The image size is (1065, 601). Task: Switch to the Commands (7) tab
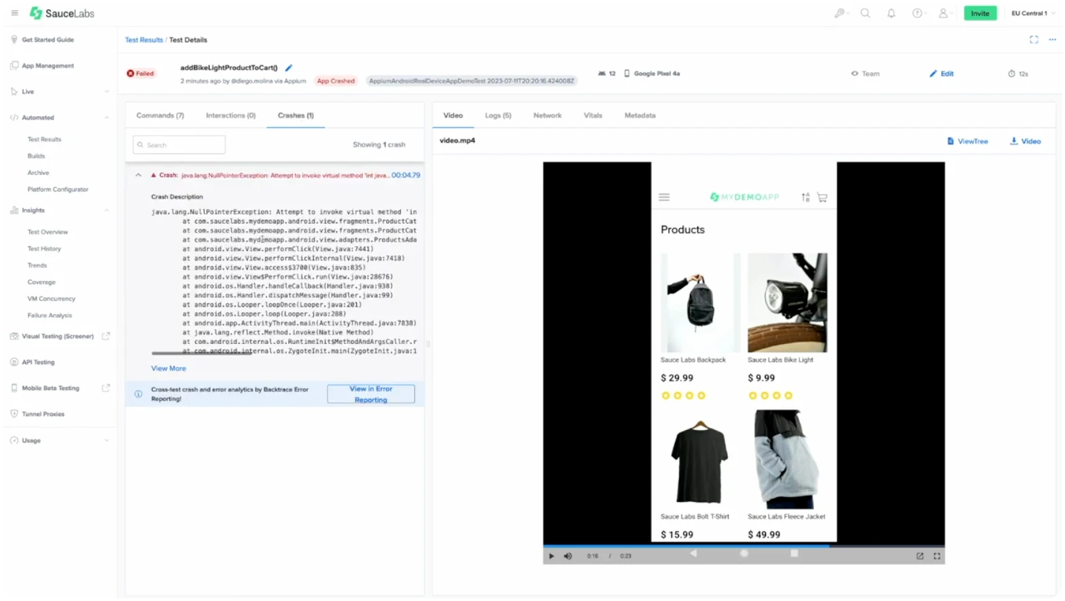coord(160,115)
